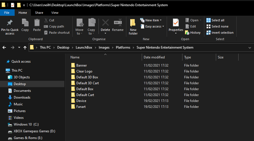This screenshot has width=254, height=141.
Task: Open XBOX Gamepass Games (D:) drive
Action: coord(32,131)
